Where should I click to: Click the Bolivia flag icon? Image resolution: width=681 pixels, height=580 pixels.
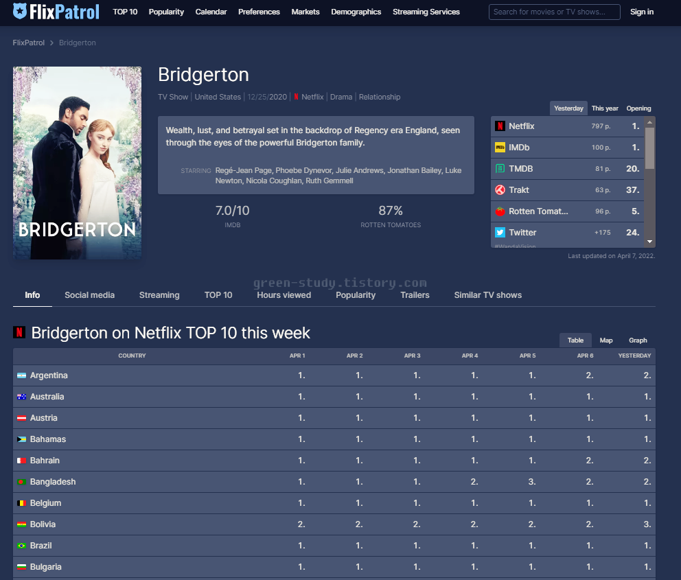pyautogui.click(x=21, y=524)
